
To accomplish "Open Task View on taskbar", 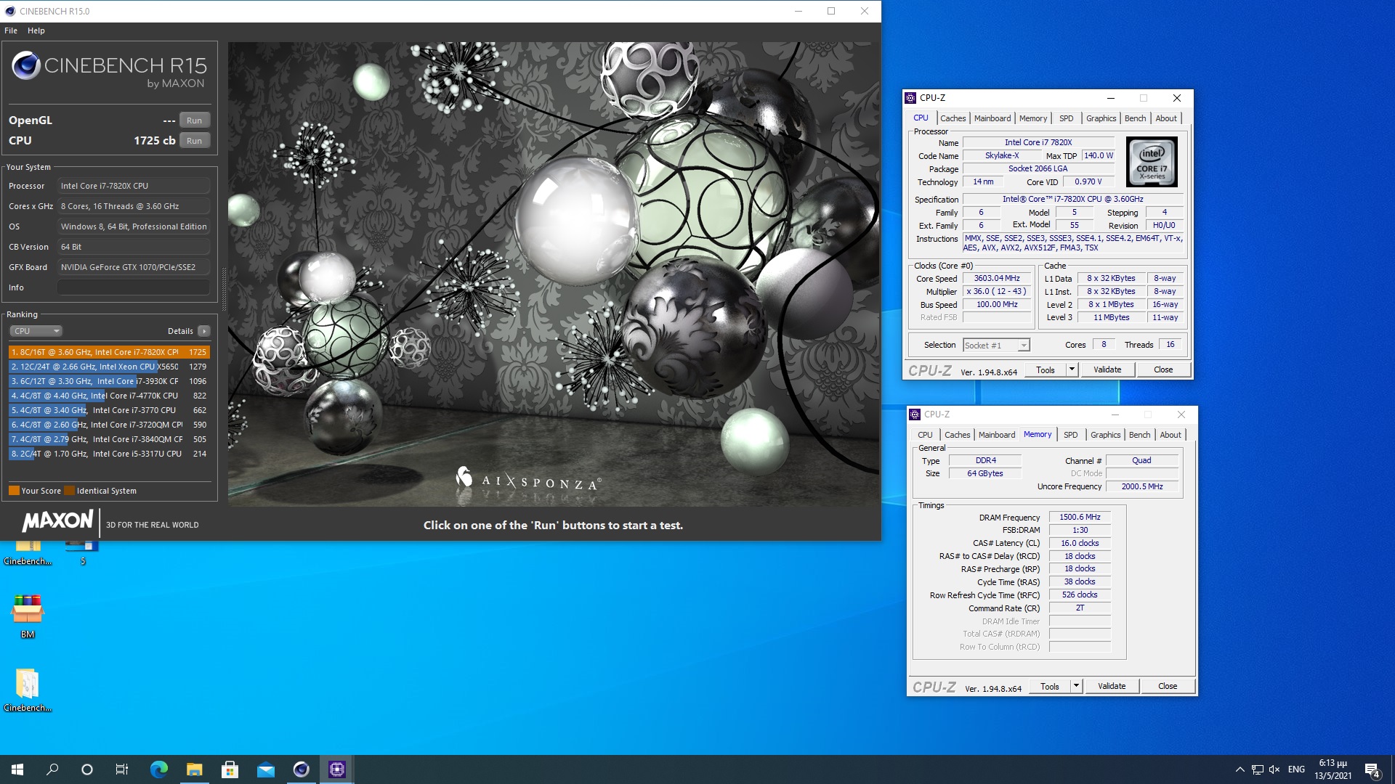I will click(122, 769).
